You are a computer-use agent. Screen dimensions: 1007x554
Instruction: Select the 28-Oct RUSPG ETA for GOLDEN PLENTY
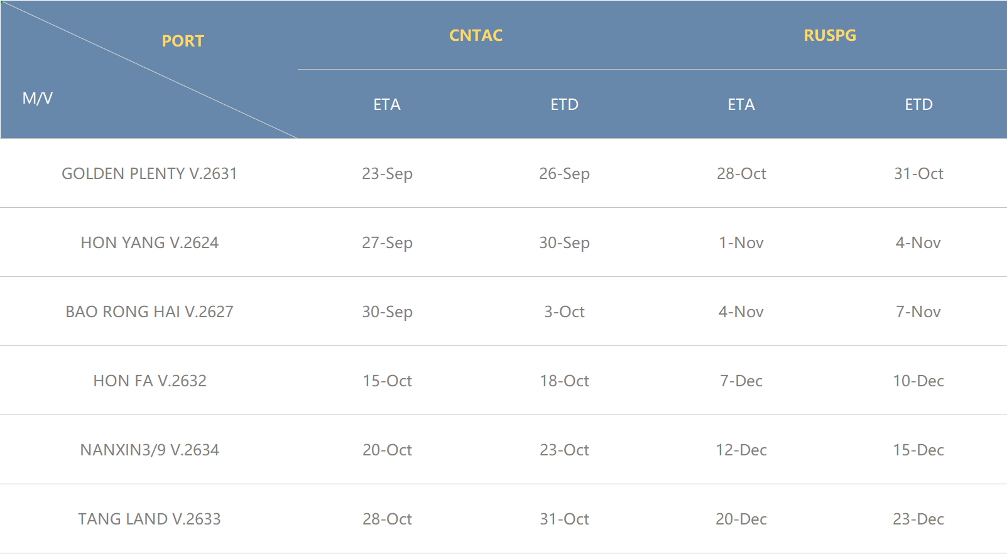(x=741, y=173)
